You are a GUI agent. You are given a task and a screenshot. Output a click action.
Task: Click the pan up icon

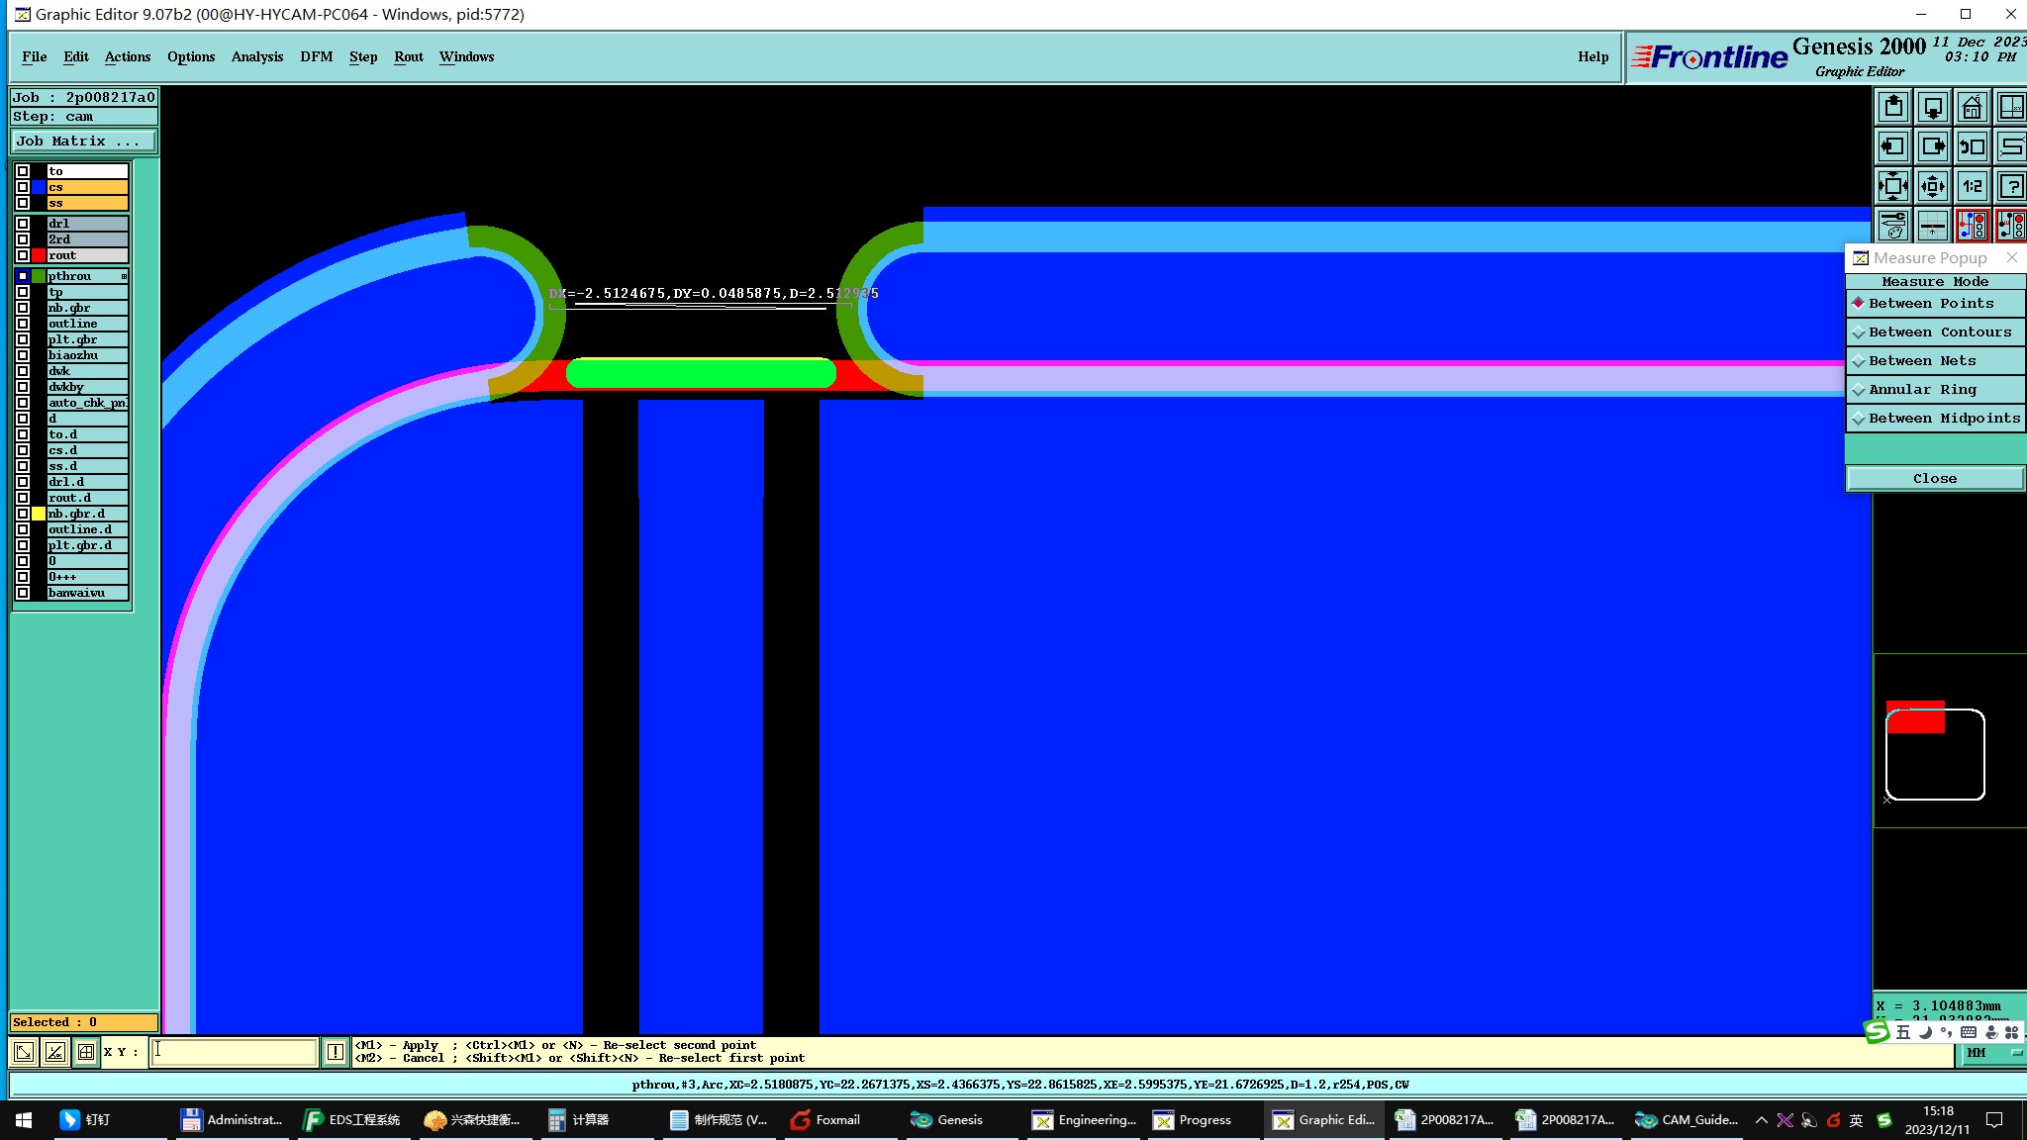coord(1892,107)
